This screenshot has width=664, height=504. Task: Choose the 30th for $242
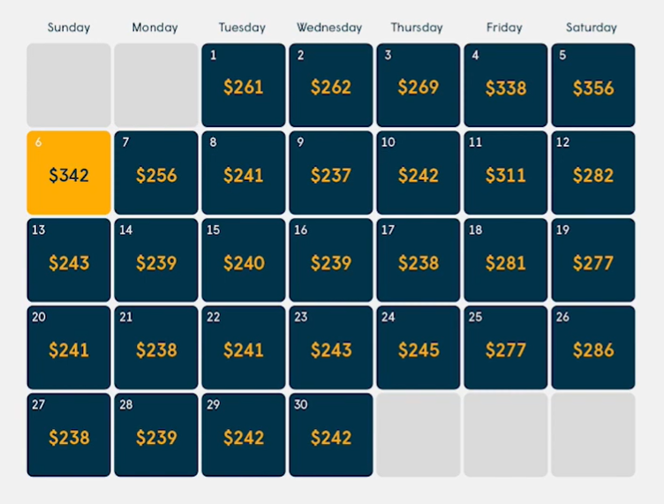pyautogui.click(x=331, y=435)
